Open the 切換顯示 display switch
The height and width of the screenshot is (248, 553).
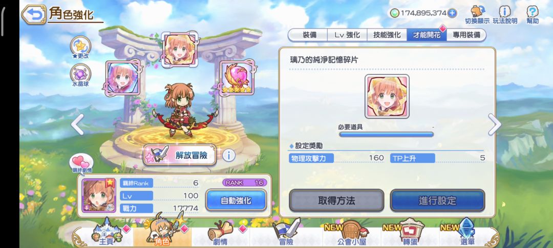pyautogui.click(x=477, y=15)
